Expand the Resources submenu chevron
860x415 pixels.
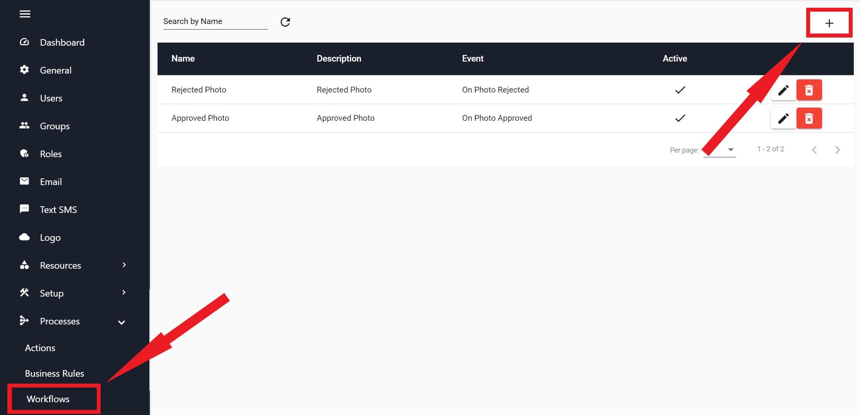124,265
